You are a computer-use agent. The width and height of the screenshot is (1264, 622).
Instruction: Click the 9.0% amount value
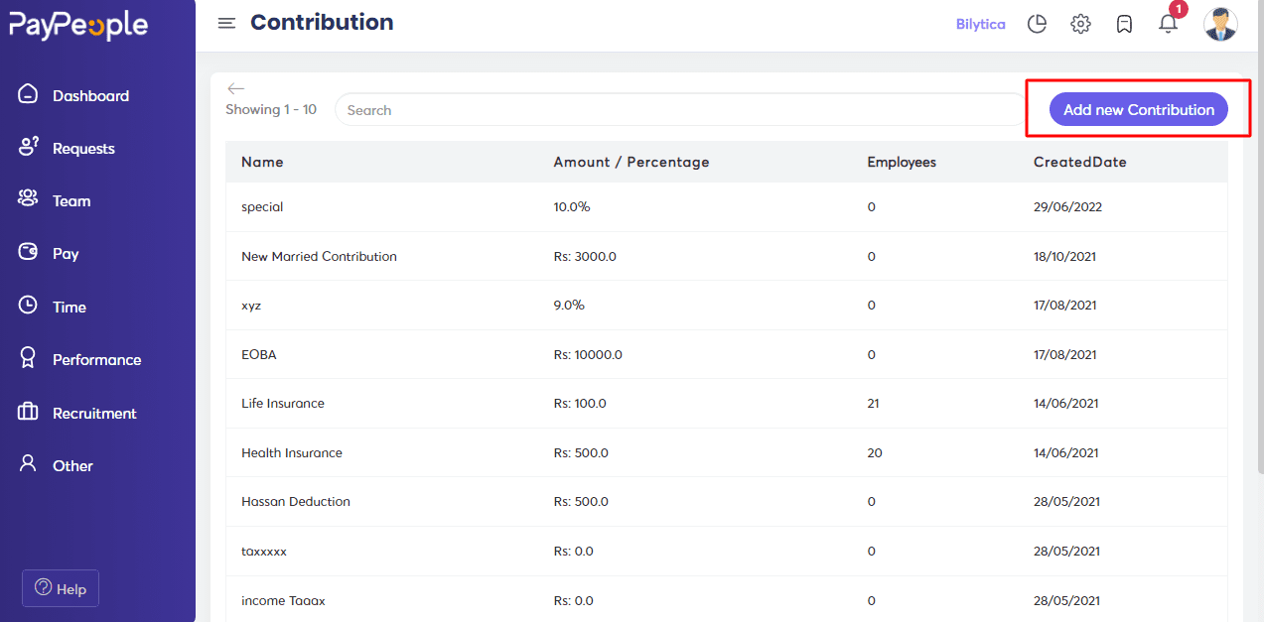569,305
